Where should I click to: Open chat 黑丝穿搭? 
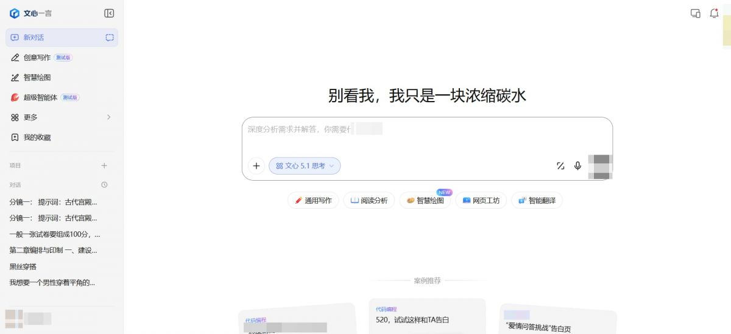pos(23,266)
